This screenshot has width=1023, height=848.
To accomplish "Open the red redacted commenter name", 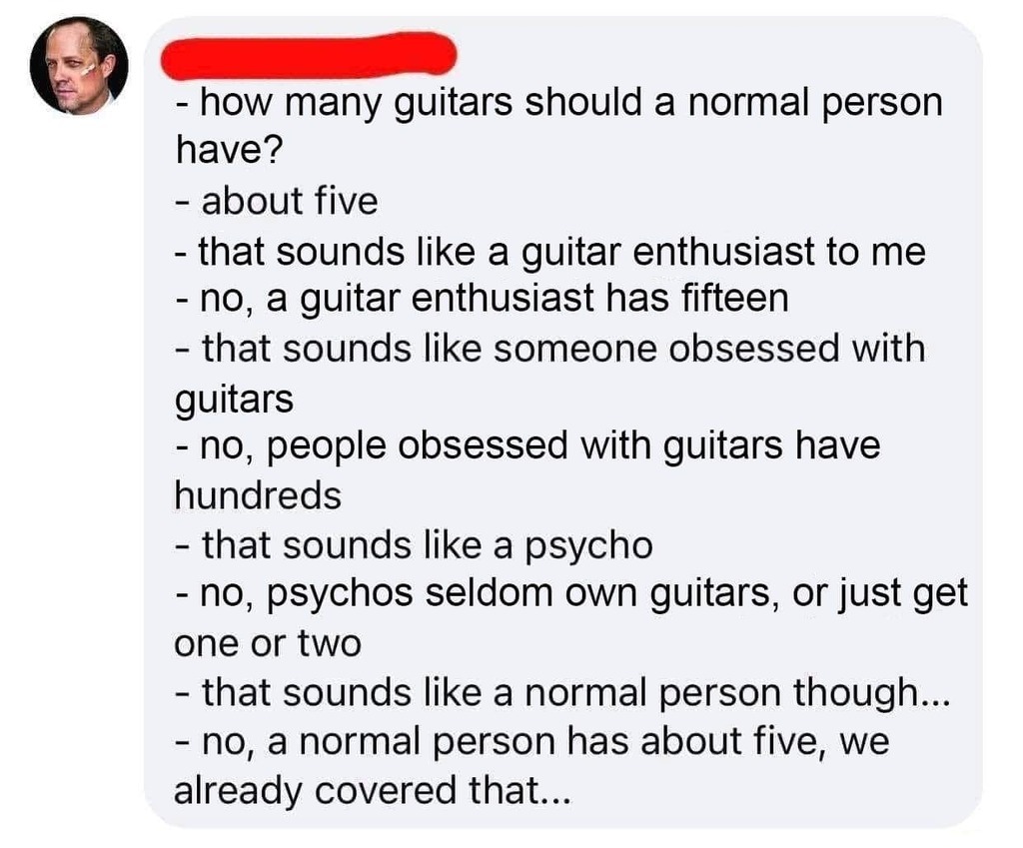I will click(x=309, y=56).
